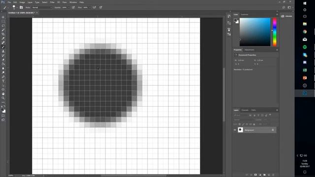Hide the Background layer with eye icon
Screen dimensions: 315x177
point(235,130)
